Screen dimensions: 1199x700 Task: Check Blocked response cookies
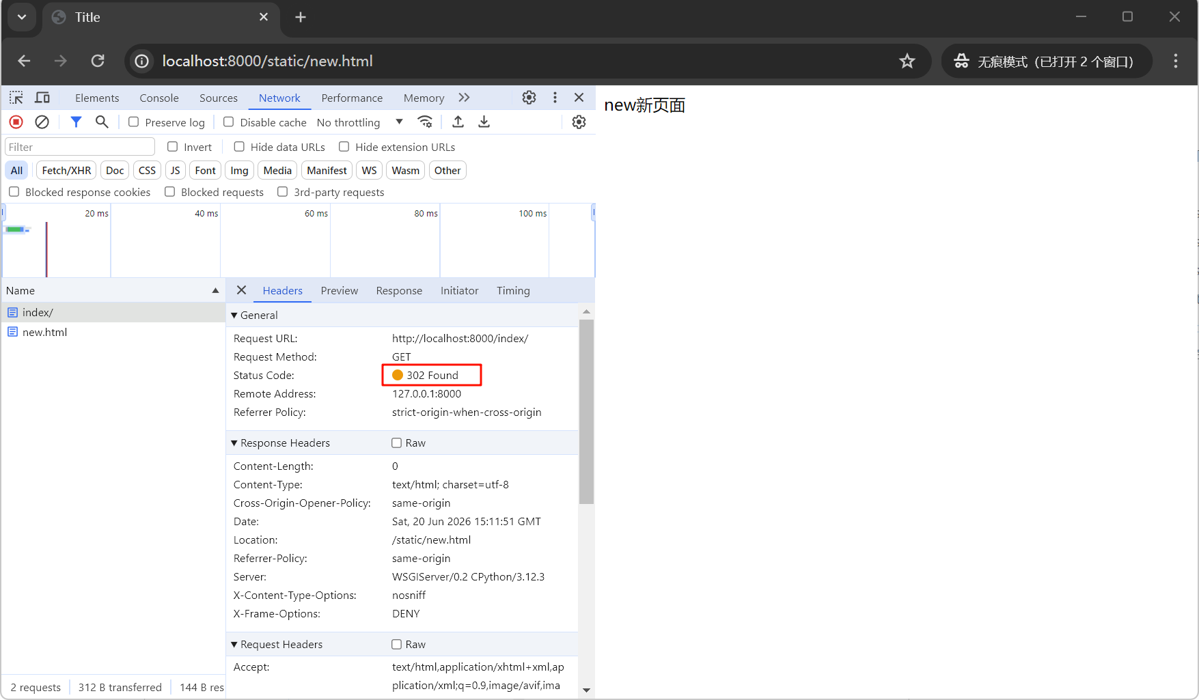[14, 192]
